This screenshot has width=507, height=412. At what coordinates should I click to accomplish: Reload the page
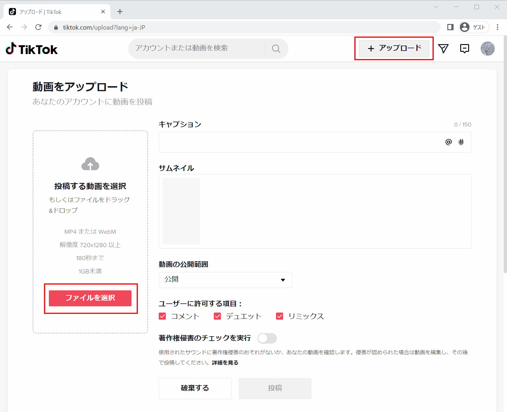click(38, 27)
